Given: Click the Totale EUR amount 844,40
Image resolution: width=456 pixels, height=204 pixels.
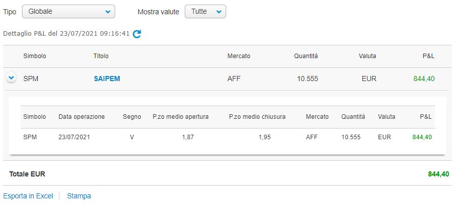Looking at the screenshot, I should tap(439, 174).
